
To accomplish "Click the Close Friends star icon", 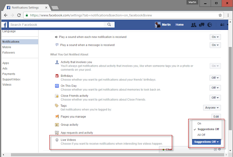I will click(57, 96).
